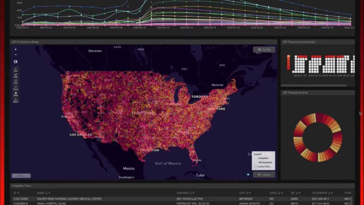Screen dimensions: 364x205
Task: Click the Layers button on map
Action: (264, 175)
